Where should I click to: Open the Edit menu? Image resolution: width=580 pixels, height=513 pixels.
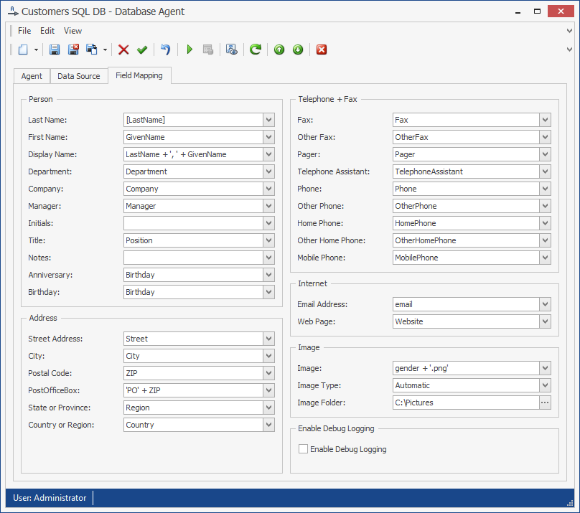(47, 31)
